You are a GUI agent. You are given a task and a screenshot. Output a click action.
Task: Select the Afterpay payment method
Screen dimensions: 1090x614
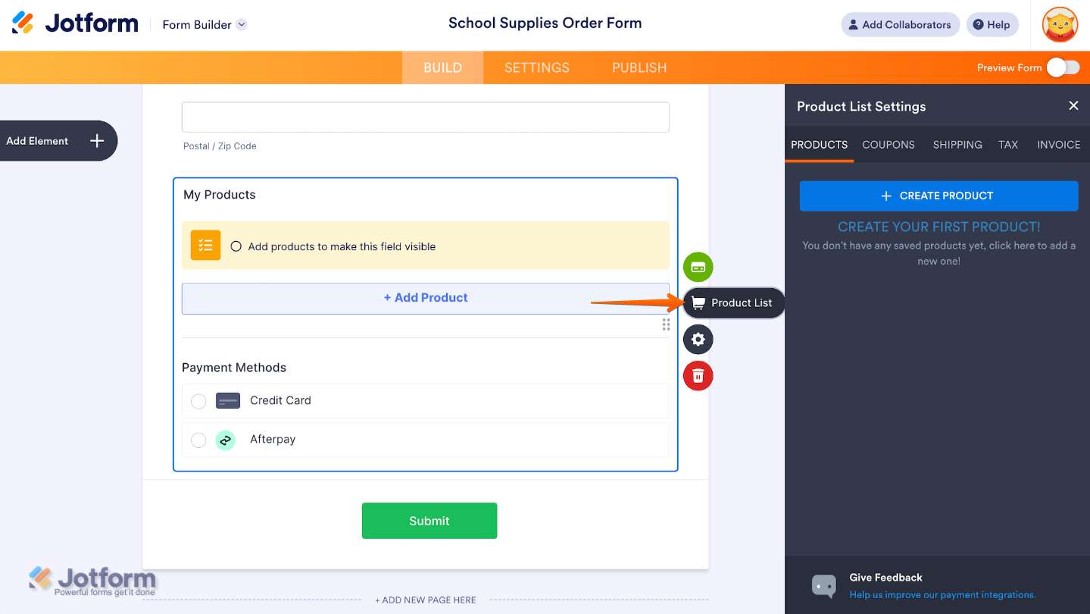coord(198,440)
